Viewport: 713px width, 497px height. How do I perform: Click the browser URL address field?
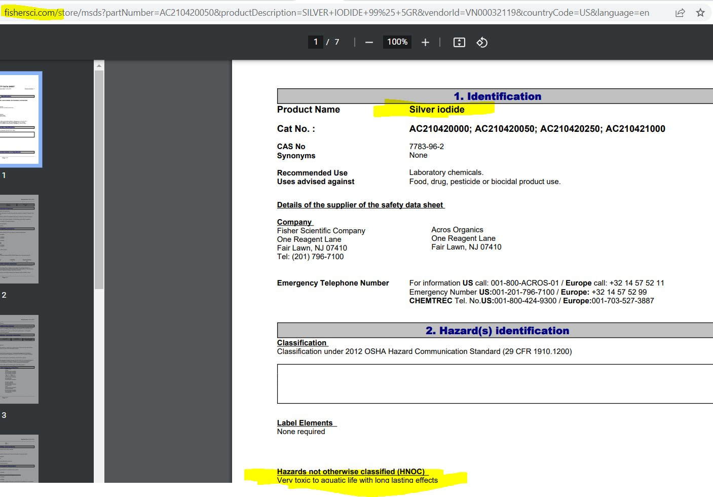tap(327, 13)
